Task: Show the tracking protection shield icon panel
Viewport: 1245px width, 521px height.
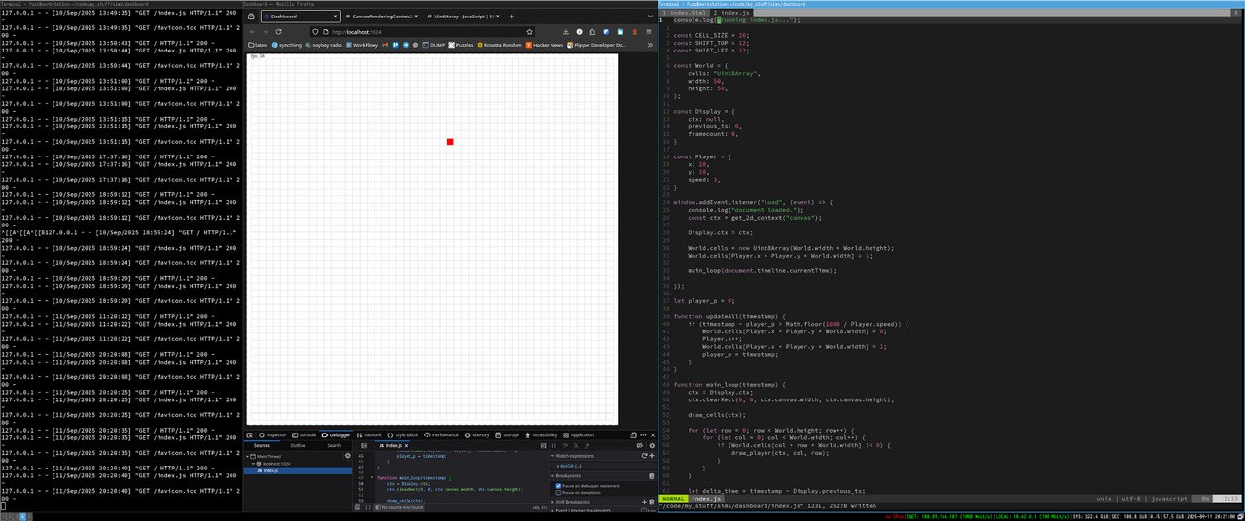Action: tap(316, 32)
